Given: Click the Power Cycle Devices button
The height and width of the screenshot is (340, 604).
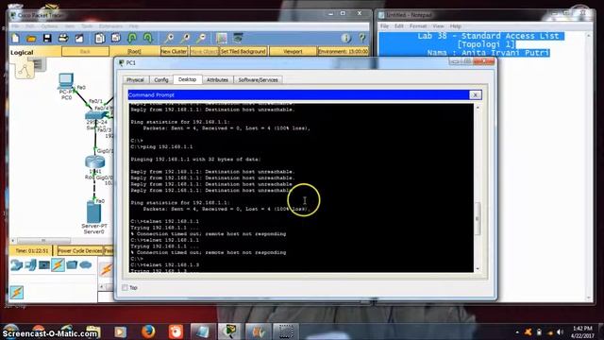Looking at the screenshot, I should pyautogui.click(x=79, y=251).
